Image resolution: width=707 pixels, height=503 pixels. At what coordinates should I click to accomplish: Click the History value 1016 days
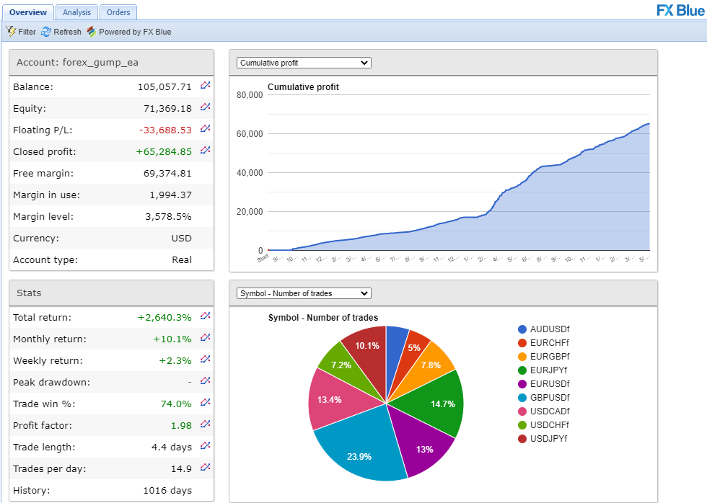click(x=167, y=491)
